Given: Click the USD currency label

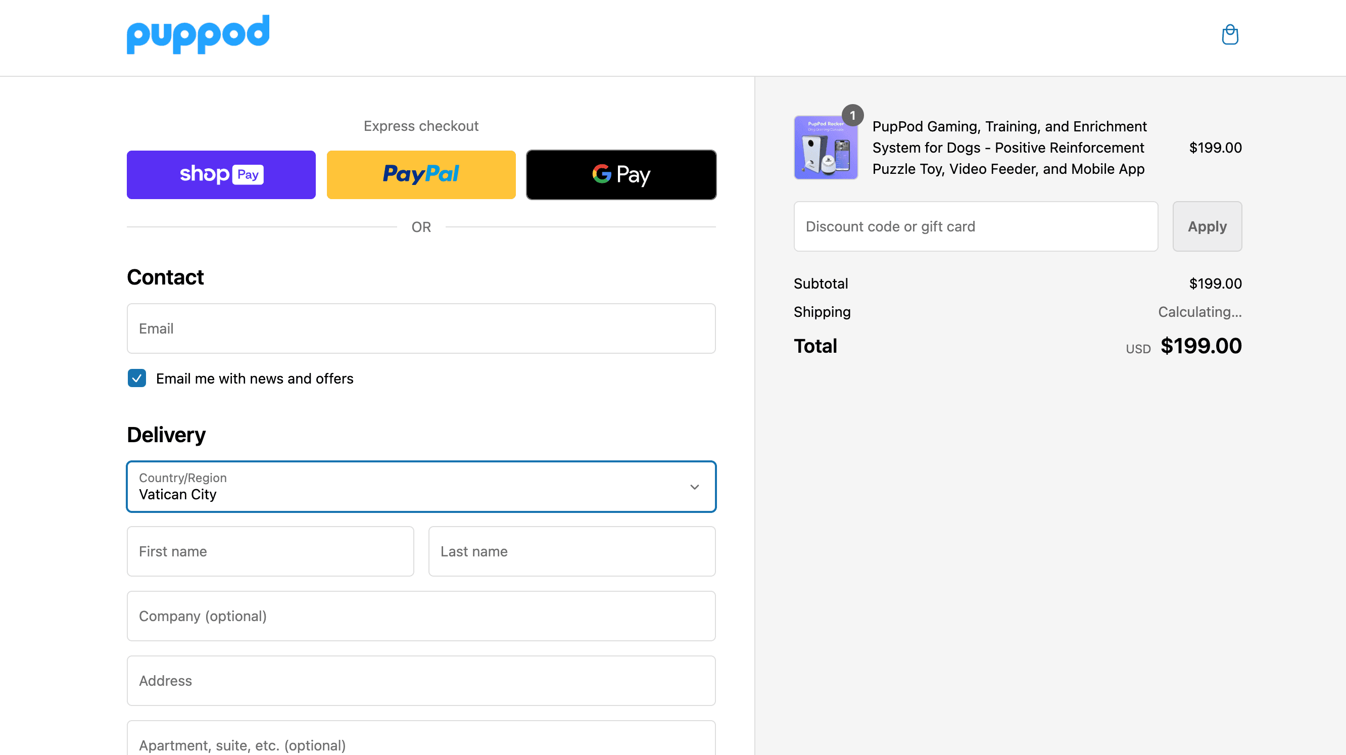Looking at the screenshot, I should click(x=1138, y=349).
